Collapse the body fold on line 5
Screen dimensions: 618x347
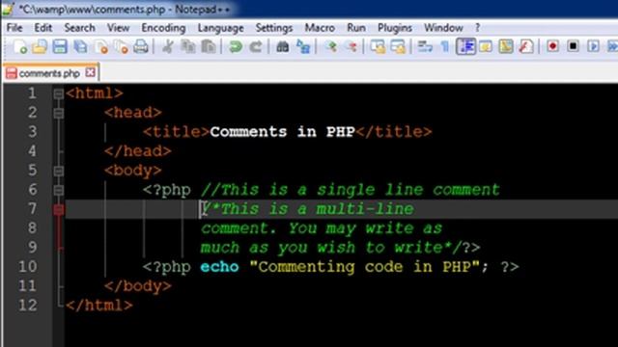pyautogui.click(x=58, y=172)
